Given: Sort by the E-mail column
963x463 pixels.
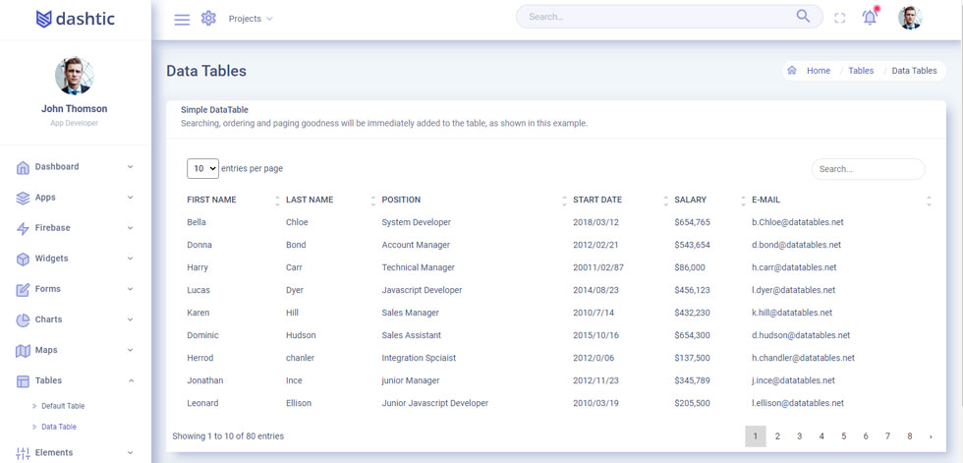Looking at the screenshot, I should (765, 200).
